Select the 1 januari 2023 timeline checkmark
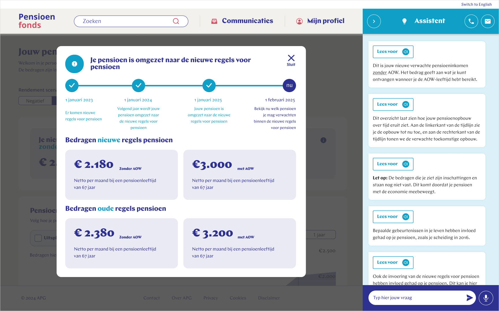This screenshot has width=499, height=311. click(72, 86)
